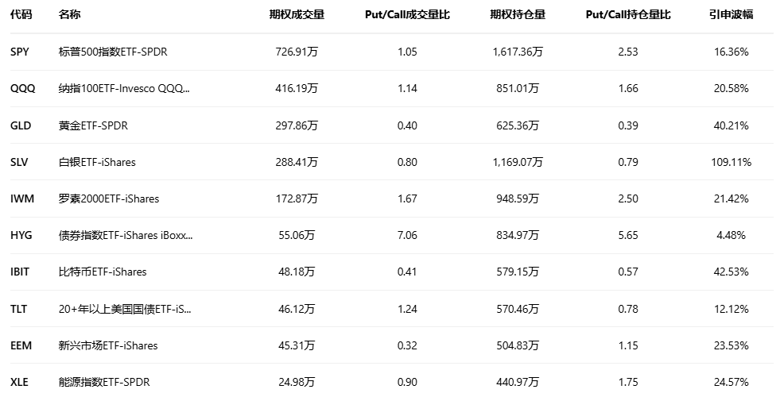Screen dimensions: 780x397
Task: Select the HYG ticker symbol
Action: (x=21, y=235)
